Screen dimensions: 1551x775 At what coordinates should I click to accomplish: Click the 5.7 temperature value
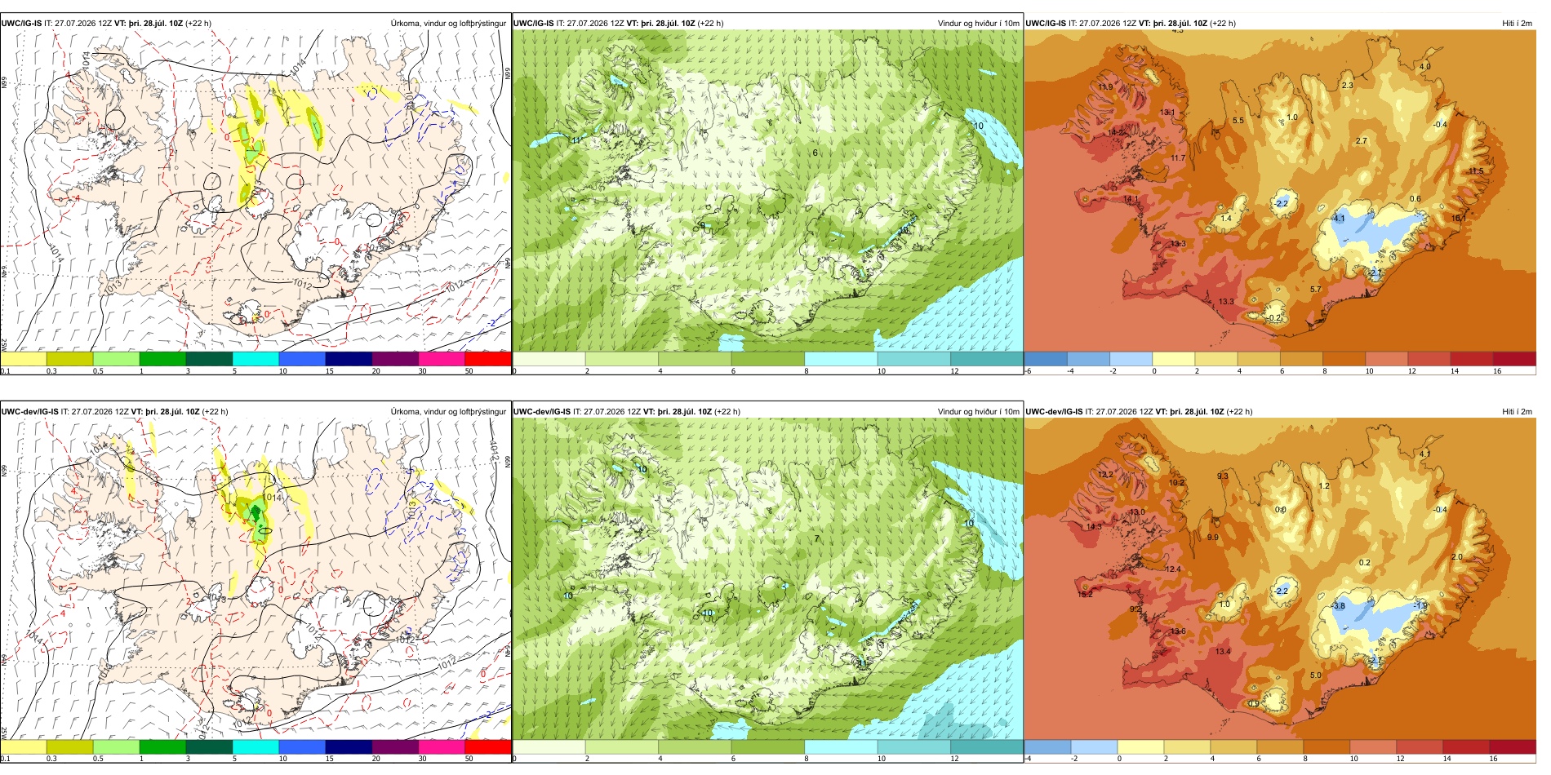(1316, 290)
